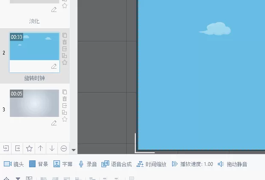Screen dimensions: 265x180
Task: Add subtitles with the 字幕 button
Action: (x=63, y=164)
